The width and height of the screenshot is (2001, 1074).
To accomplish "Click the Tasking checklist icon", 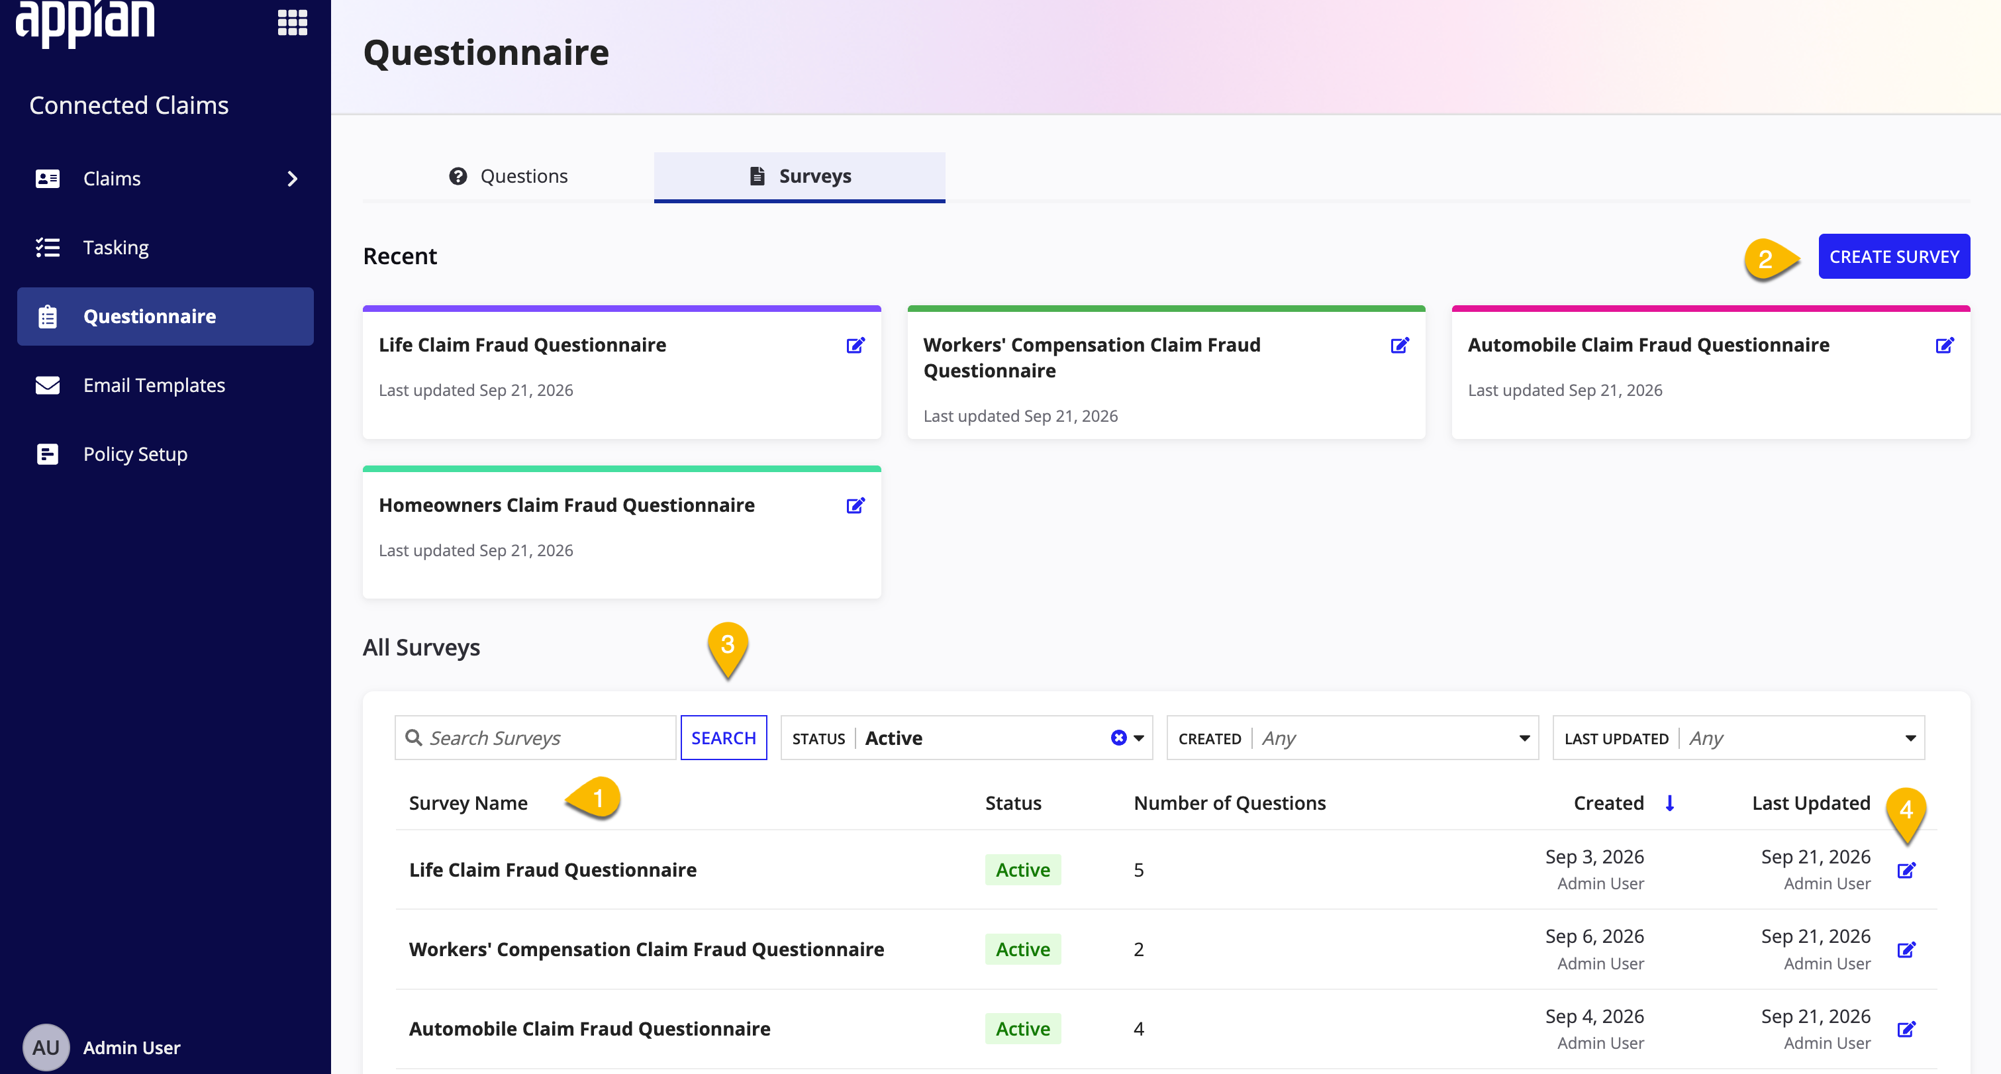I will click(x=48, y=248).
